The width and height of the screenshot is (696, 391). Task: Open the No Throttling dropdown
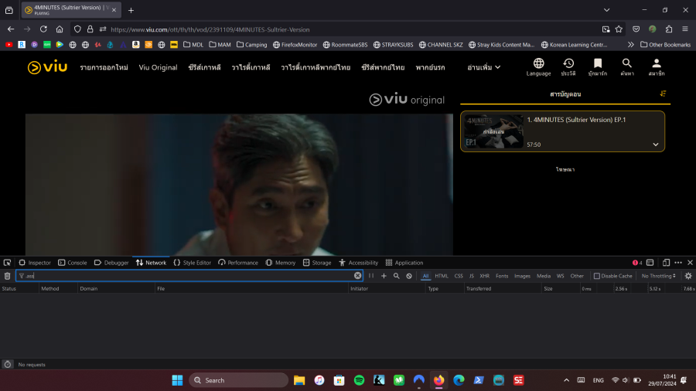click(x=658, y=276)
